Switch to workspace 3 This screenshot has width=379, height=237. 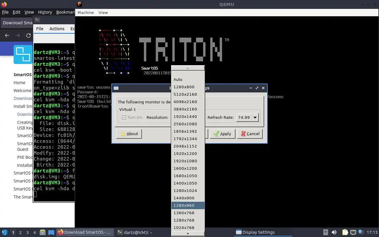(28, 233)
